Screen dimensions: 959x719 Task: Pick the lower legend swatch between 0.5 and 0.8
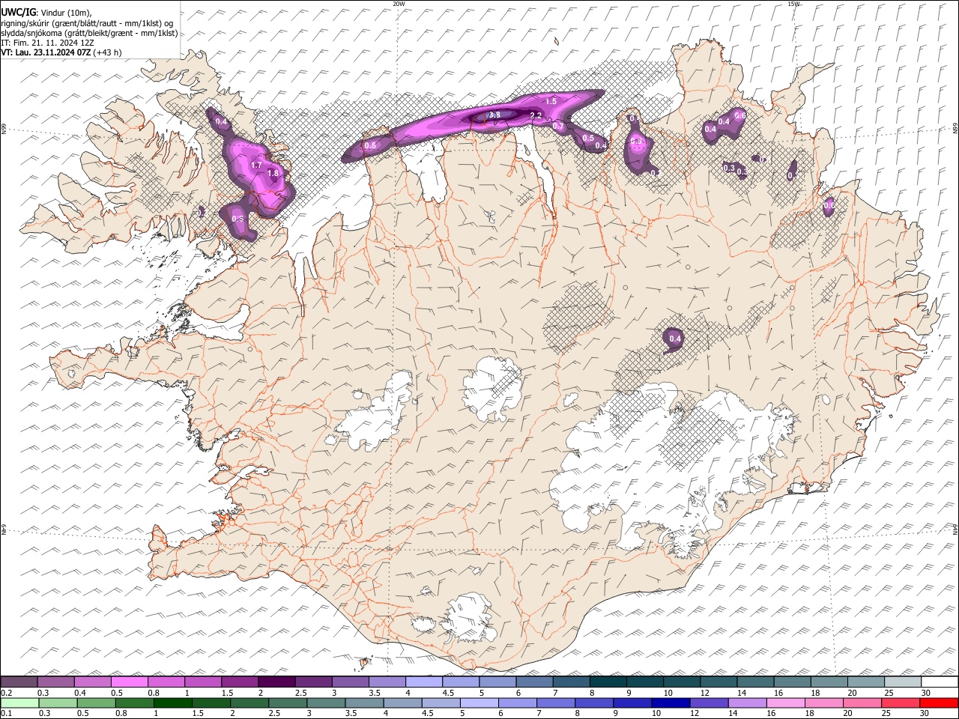coord(96,703)
